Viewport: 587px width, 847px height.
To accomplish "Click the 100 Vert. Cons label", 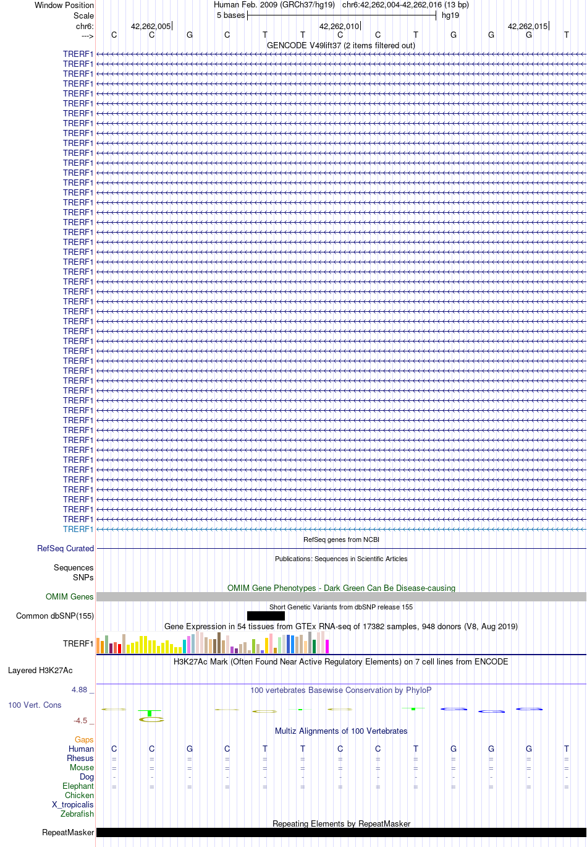I will (x=35, y=705).
